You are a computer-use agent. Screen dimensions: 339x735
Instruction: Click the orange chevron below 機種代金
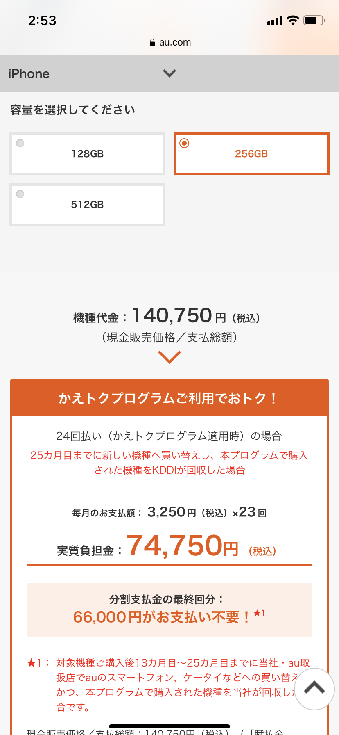pos(169,357)
